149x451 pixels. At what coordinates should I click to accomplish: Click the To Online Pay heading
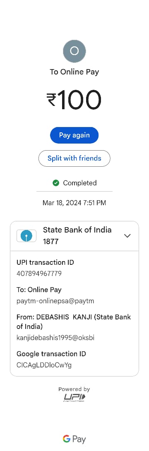pyautogui.click(x=74, y=72)
